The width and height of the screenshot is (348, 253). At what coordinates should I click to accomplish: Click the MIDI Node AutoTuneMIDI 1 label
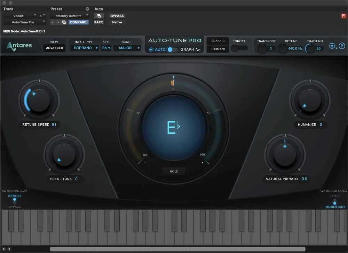[24, 31]
